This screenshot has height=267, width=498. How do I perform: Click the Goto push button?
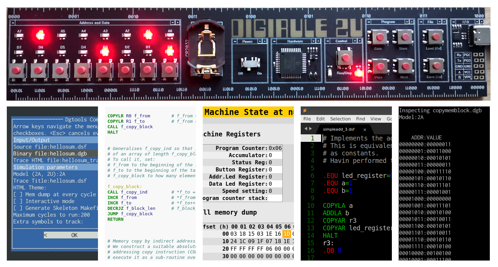(x=380, y=37)
